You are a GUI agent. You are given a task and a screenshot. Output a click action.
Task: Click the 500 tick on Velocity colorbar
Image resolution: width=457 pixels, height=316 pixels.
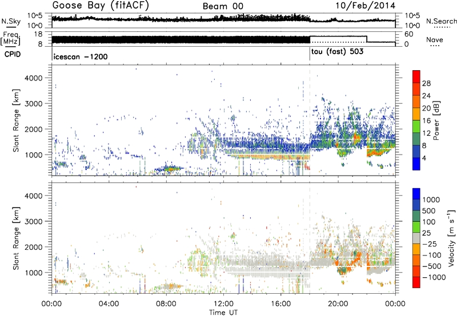429,210
